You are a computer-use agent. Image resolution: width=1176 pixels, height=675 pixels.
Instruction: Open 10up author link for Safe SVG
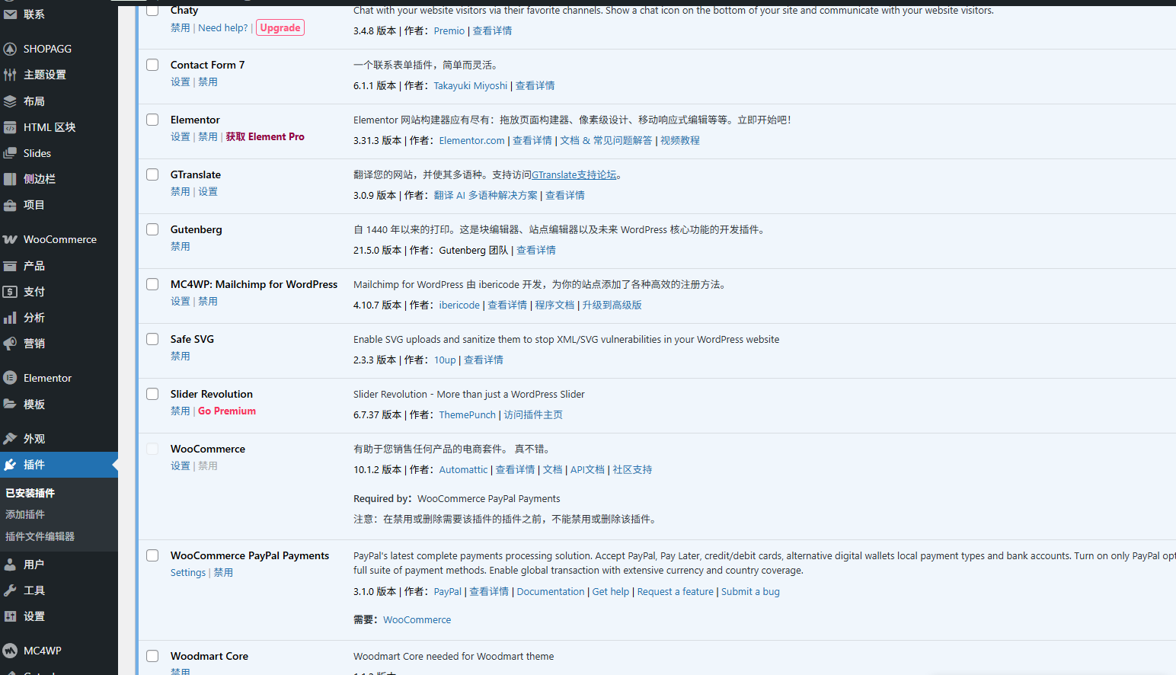click(445, 360)
